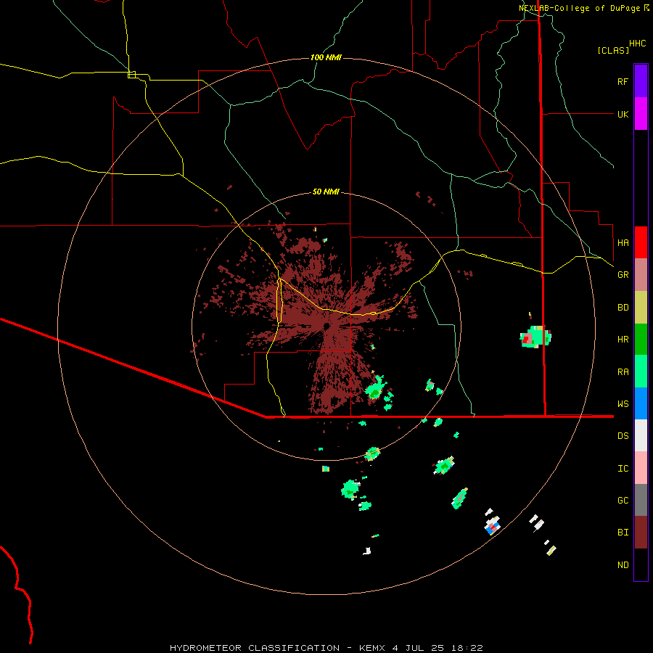The width and height of the screenshot is (653, 653).
Task: Click the 'BD' legend label
Action: [x=623, y=308]
